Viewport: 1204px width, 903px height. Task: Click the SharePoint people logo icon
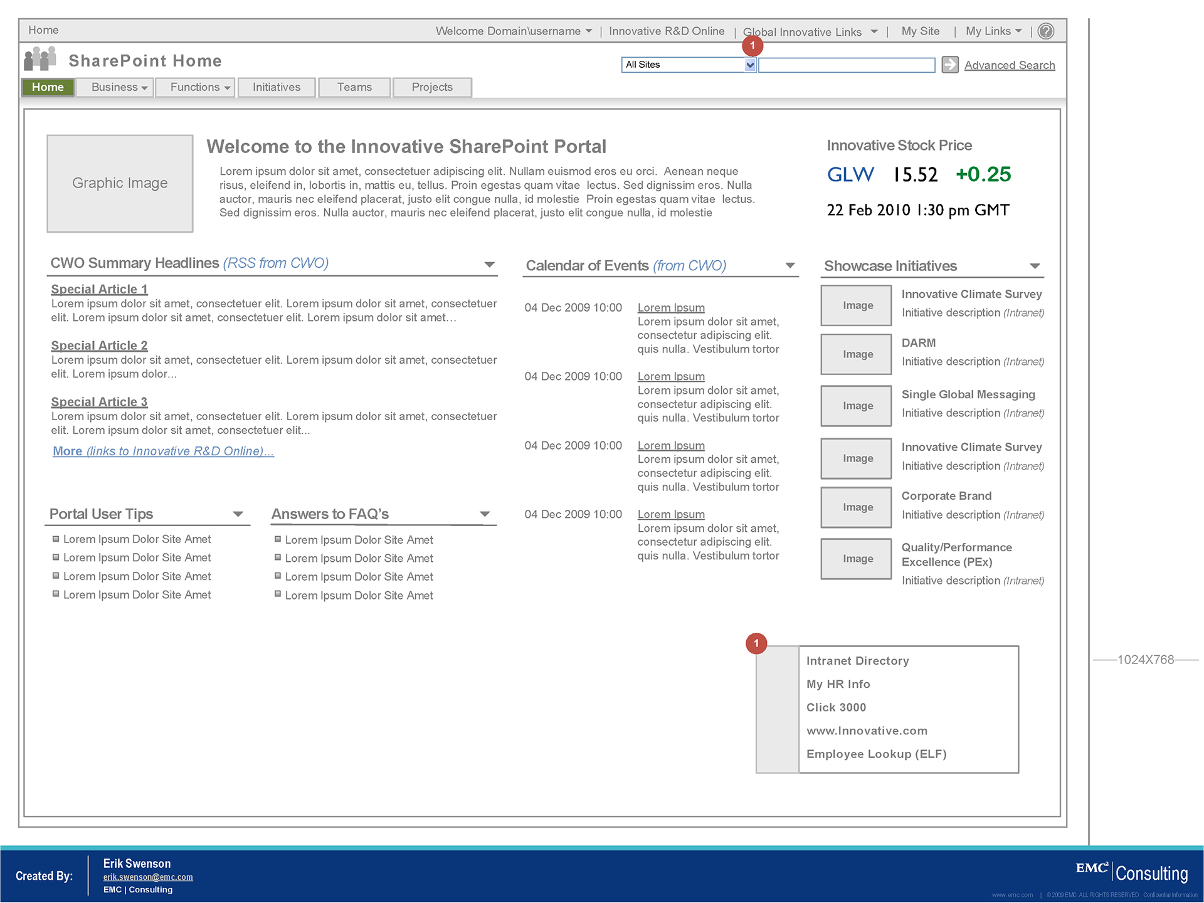coord(40,59)
